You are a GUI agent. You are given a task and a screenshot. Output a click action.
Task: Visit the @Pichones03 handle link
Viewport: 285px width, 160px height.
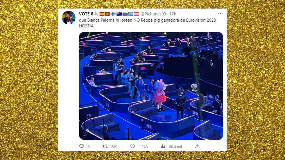pos(153,14)
